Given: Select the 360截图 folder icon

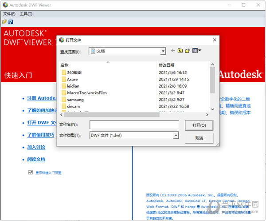Looking at the screenshot, I should (x=64, y=72).
